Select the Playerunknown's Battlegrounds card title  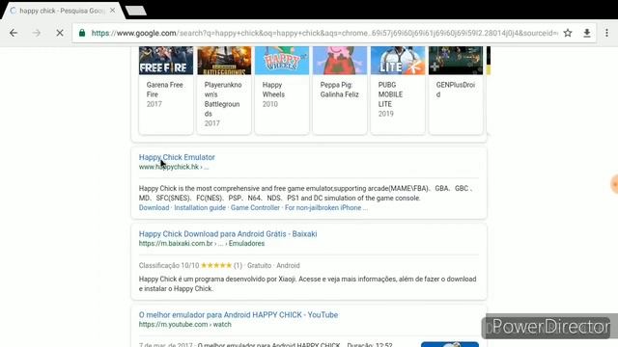(223, 99)
